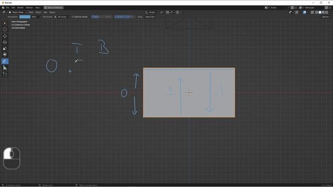333x187 pixels.
Task: Open the Select Box drag dropdown
Action: (x=150, y=17)
